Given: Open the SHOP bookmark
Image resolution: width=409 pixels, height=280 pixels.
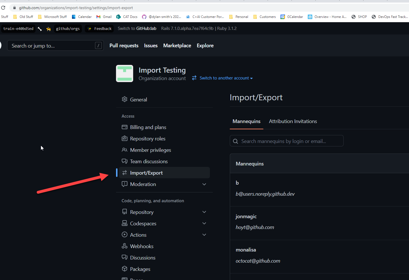Looking at the screenshot, I should coord(359,17).
